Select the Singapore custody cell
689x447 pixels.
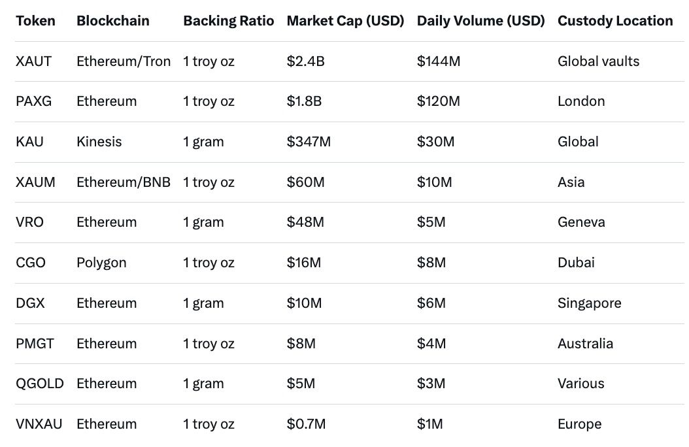(x=589, y=303)
